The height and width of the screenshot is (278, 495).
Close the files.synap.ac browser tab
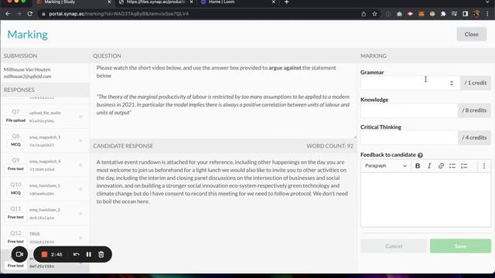pyautogui.click(x=191, y=2)
